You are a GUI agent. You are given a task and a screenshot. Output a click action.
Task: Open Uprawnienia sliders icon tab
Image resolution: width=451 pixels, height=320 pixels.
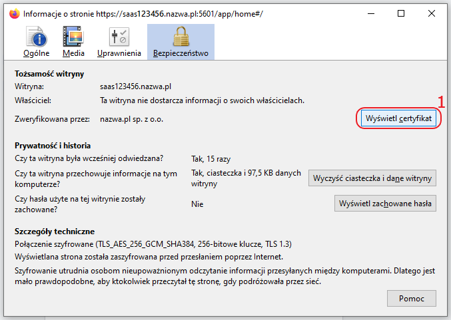tap(119, 37)
